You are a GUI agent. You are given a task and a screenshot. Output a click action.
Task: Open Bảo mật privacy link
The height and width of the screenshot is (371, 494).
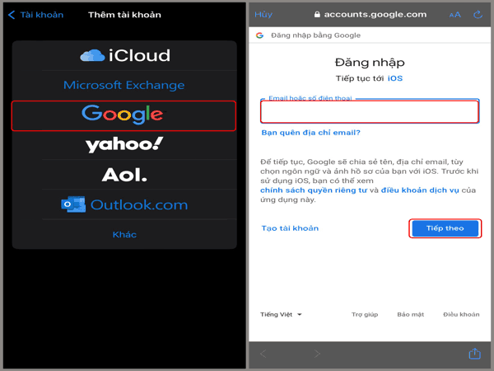[411, 315]
